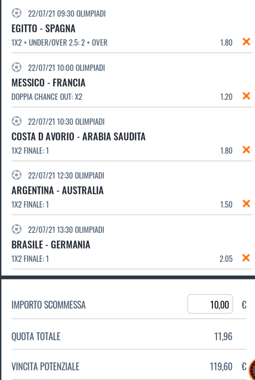The image size is (255, 380).
Task: Remove the Messico - Francia selection
Action: coord(246,96)
